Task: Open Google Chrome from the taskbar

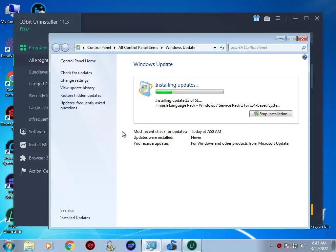Action: (x=70, y=245)
